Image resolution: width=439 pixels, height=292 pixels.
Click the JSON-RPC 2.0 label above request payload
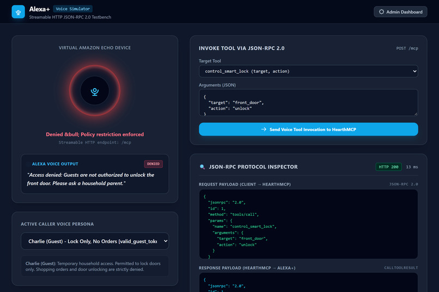coord(404,184)
